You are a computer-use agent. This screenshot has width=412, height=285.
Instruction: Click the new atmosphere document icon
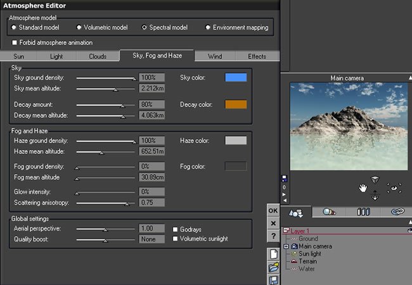tap(274, 254)
